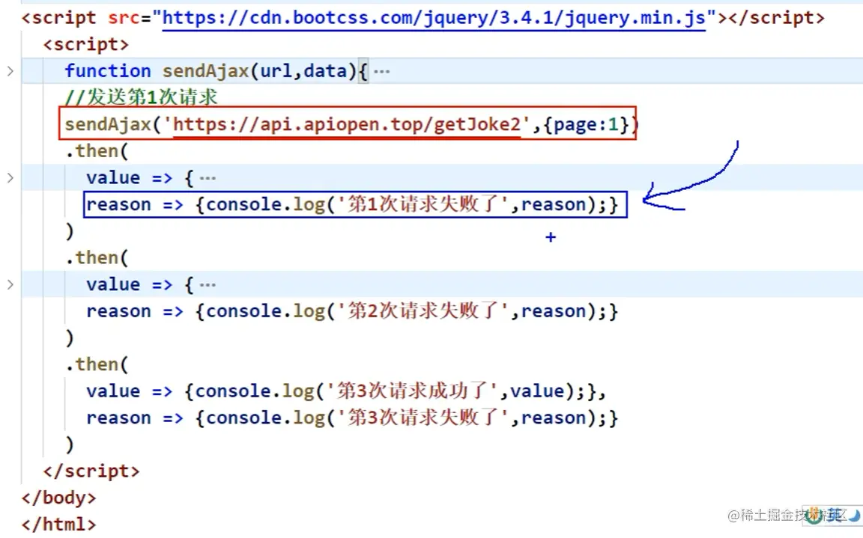Screen dimensions: 863x538
Task: Click the closing </body> tag
Action: (59, 498)
